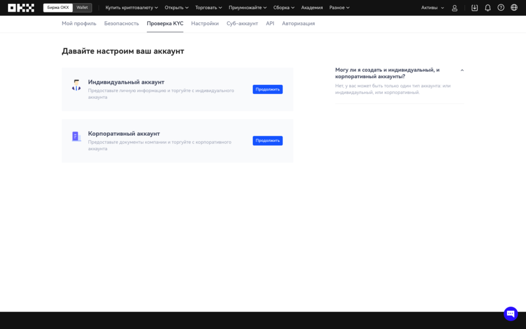This screenshot has height=329, width=526.
Task: Click the OKX logo
Action: 21,8
